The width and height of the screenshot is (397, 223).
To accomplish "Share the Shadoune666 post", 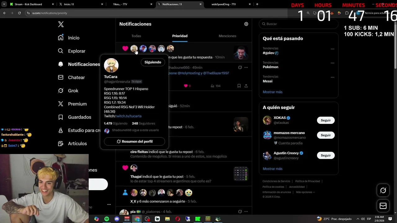I will pyautogui.click(x=246, y=86).
